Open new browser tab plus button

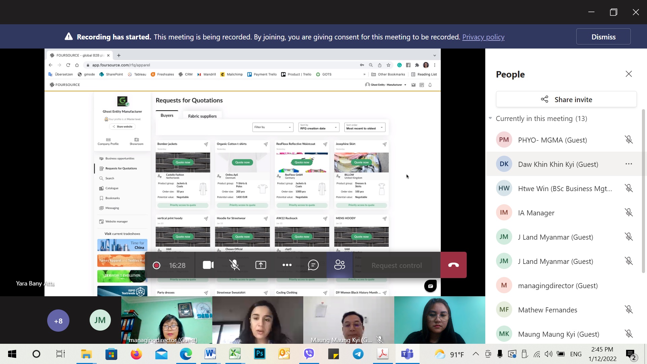(x=119, y=55)
